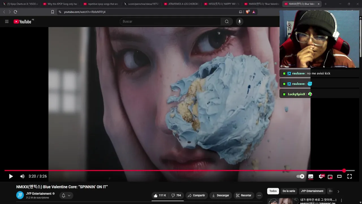Bookmark this page icon in address bar
The image size is (362, 204).
pyautogui.click(x=53, y=12)
